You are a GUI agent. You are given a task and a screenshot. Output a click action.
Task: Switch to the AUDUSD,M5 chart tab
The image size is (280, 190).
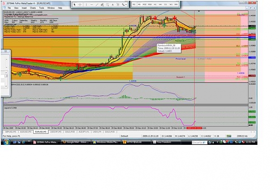(x=26, y=132)
